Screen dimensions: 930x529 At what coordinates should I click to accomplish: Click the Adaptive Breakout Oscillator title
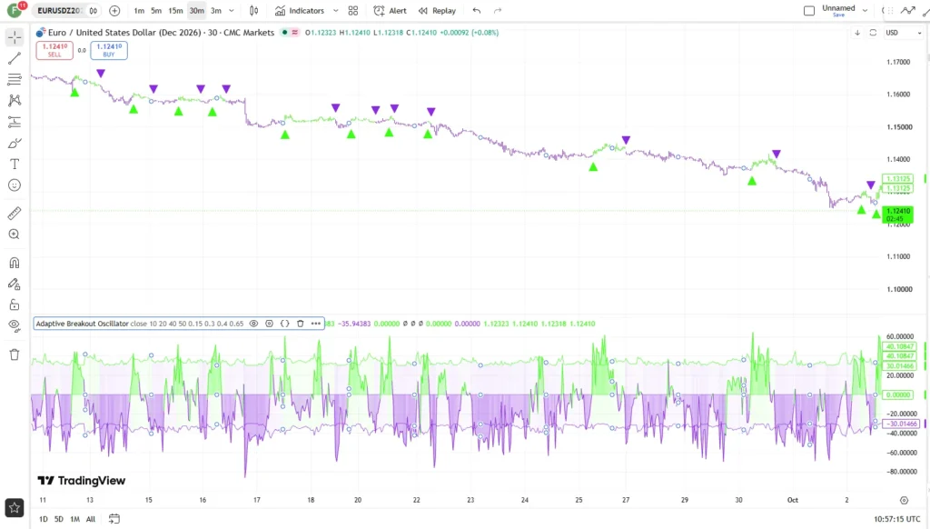click(83, 324)
